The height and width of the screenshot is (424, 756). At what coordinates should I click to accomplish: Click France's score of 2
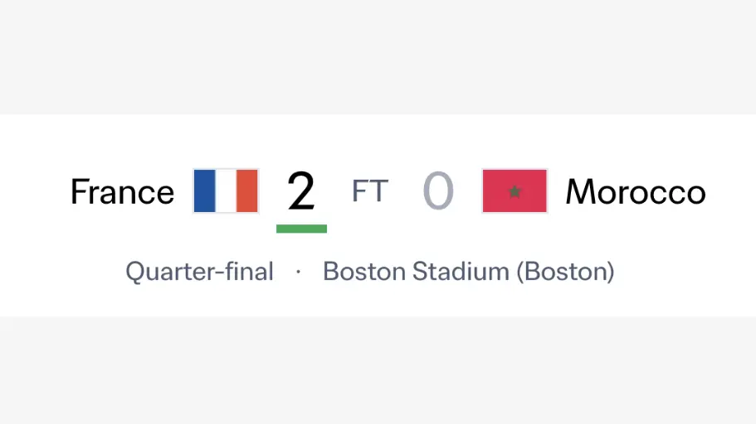[x=301, y=191]
